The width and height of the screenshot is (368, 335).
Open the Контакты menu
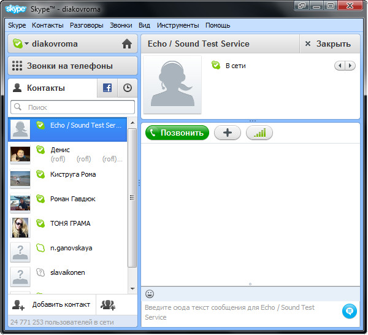click(x=48, y=25)
